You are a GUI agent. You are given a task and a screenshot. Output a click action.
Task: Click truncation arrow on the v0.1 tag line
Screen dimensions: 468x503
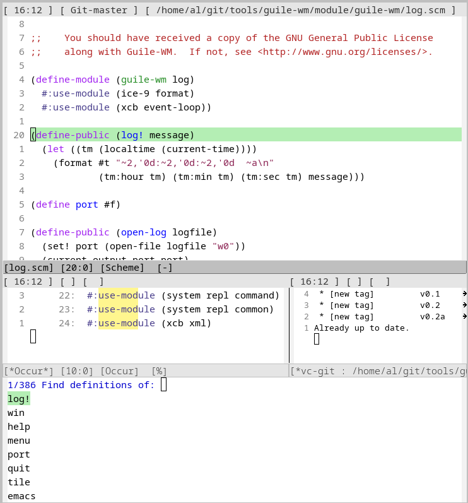(464, 293)
